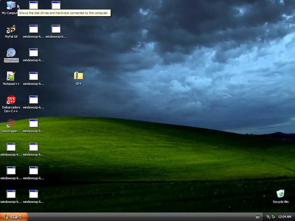Click the network connection tray icon
Image resolution: width=295 pixels, height=221 pixels.
tap(268, 217)
